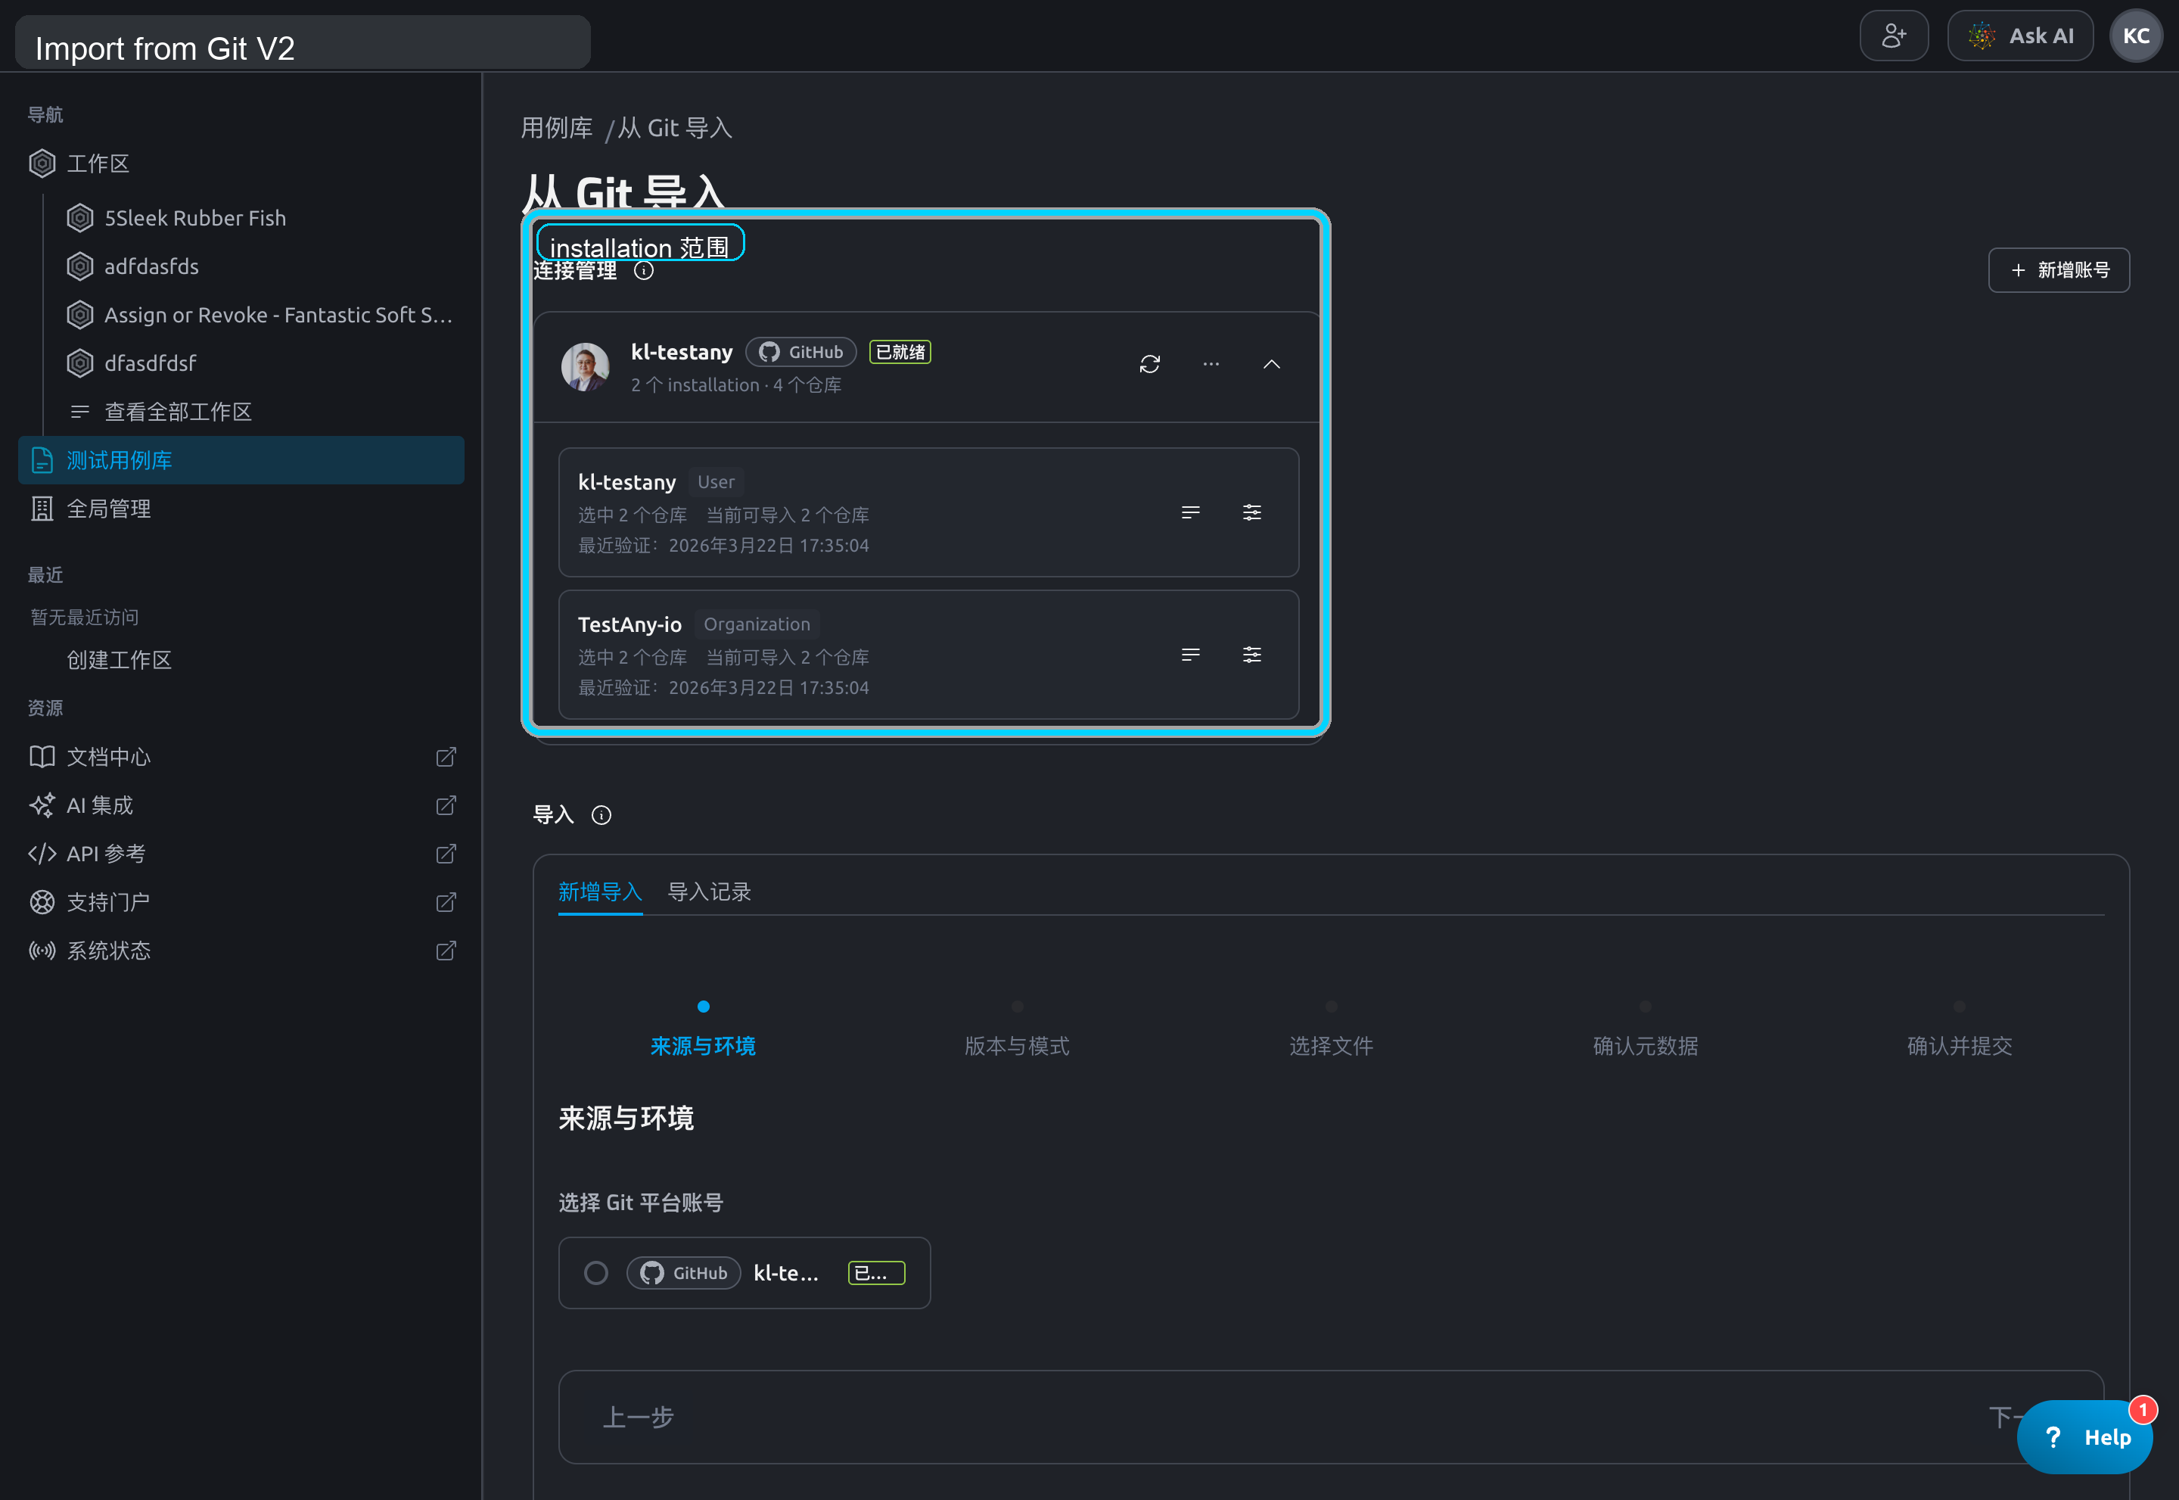
Task: Open settings sliders for kl-testany User installation
Action: pyautogui.click(x=1251, y=512)
